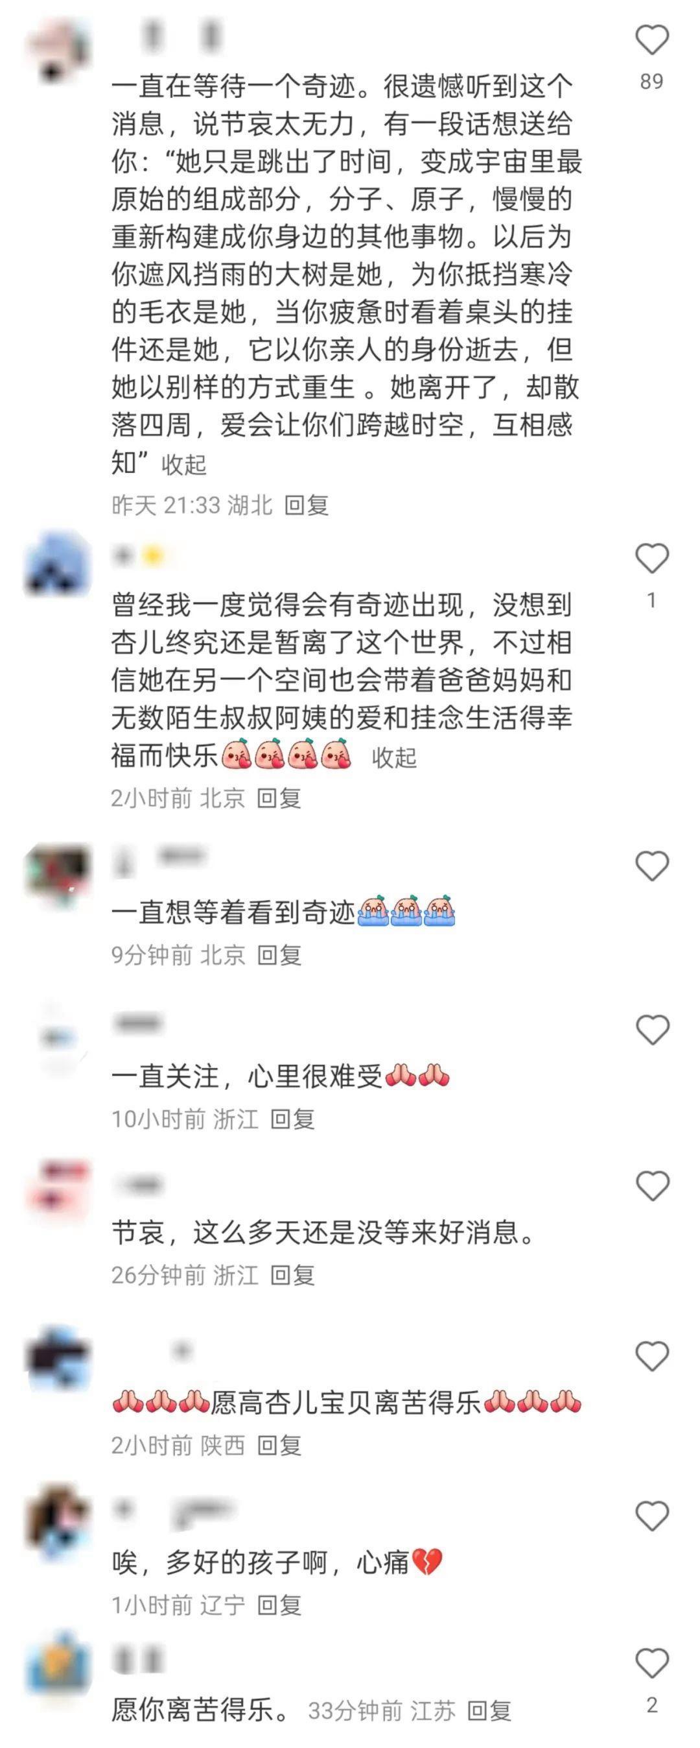Reply to the 33分钟前 江苏 comment
The height and width of the screenshot is (1748, 700).
[489, 1710]
